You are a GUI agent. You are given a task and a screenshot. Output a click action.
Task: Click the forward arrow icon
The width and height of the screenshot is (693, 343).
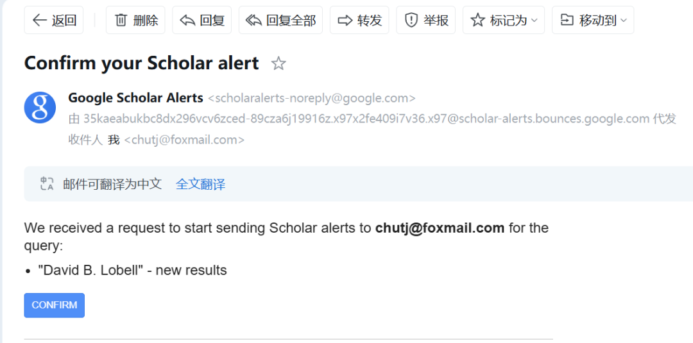click(x=345, y=21)
